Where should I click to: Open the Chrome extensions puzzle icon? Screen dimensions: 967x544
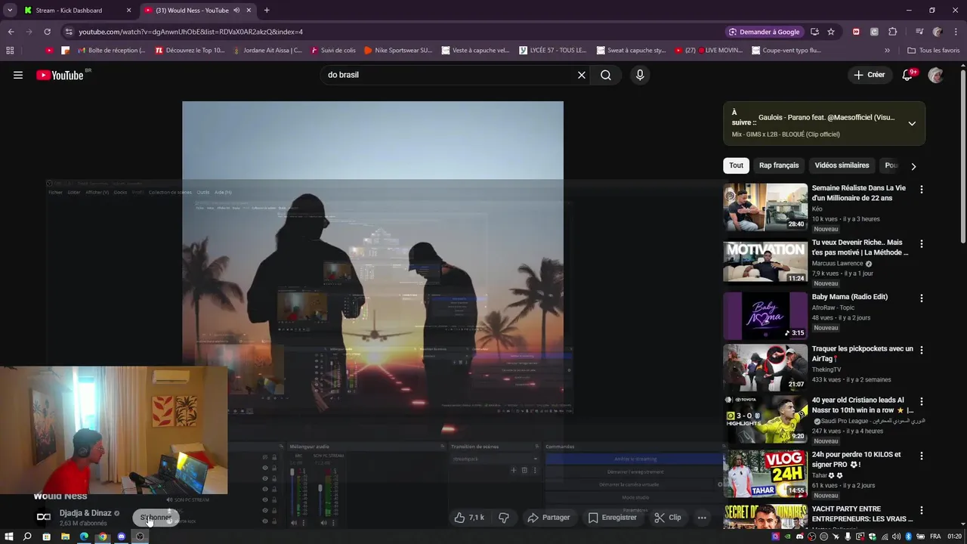point(893,32)
